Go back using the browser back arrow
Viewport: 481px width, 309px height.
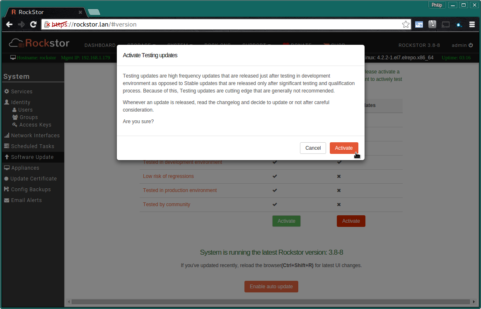click(x=9, y=24)
